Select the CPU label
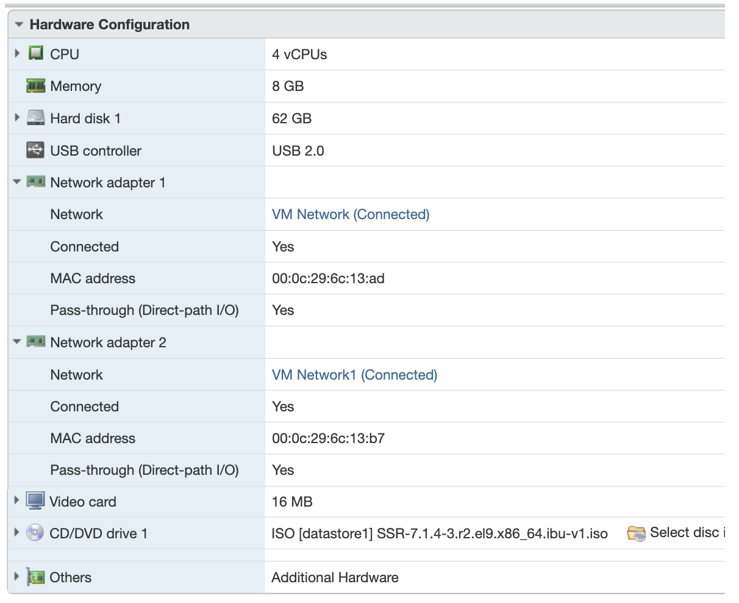 click(65, 54)
